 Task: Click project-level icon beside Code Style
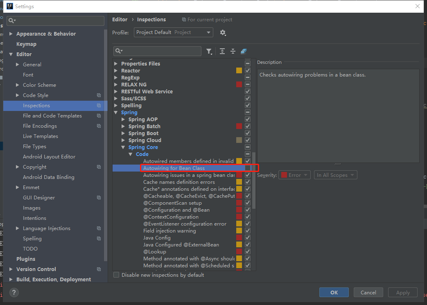click(x=99, y=95)
